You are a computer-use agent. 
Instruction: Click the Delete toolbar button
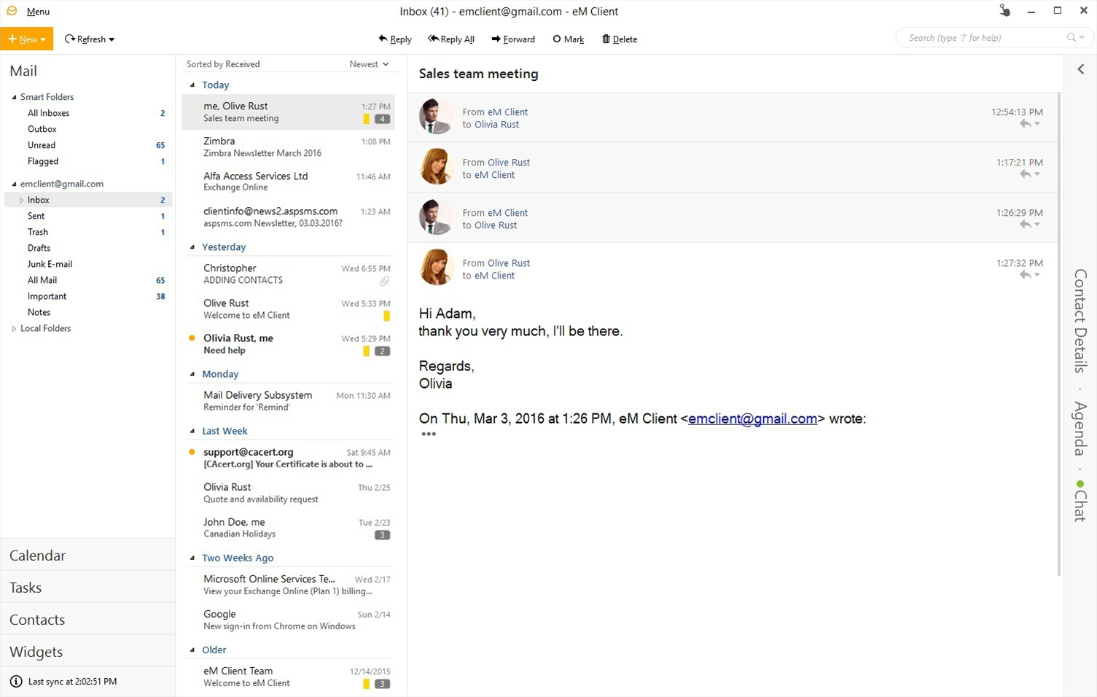620,39
